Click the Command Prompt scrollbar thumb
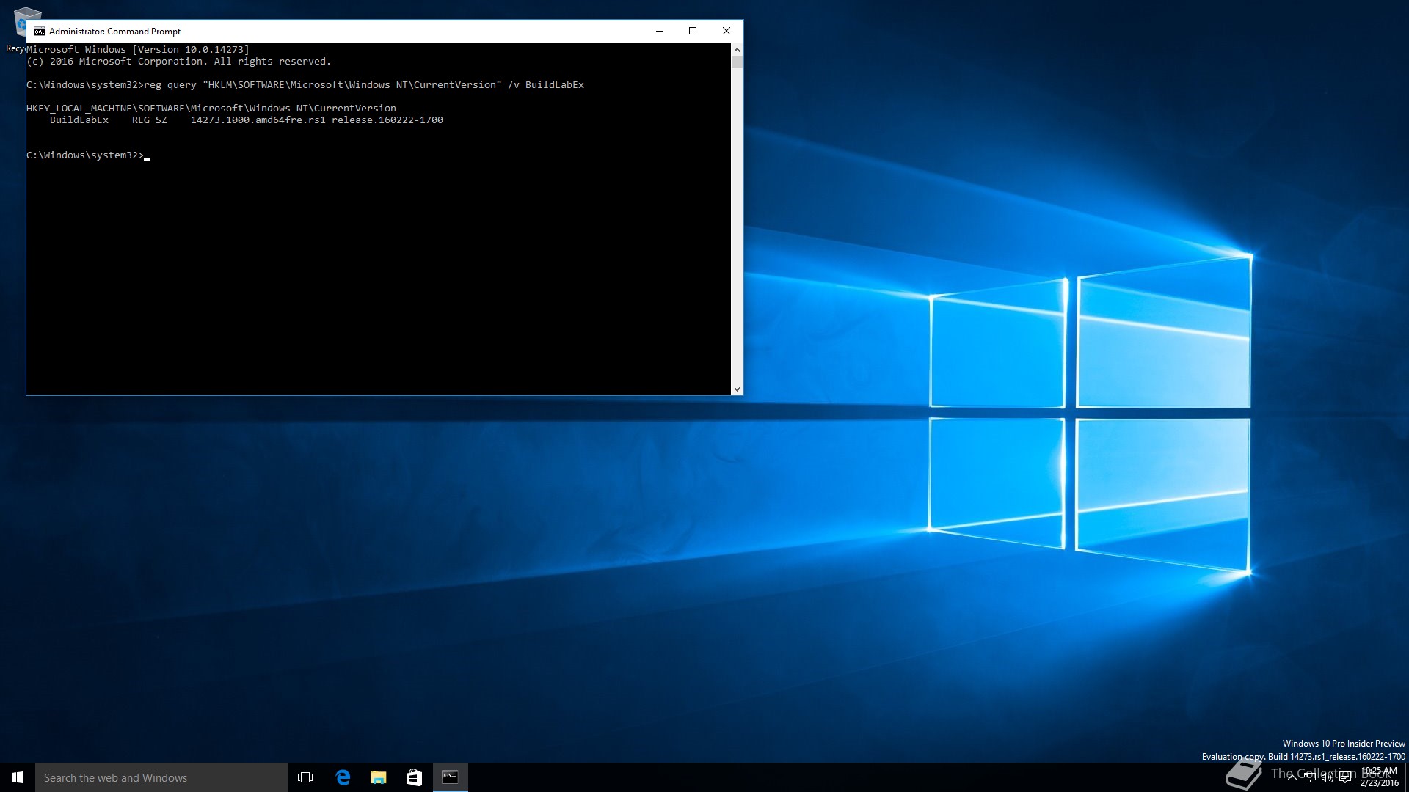Viewport: 1409px width, 792px height. (x=737, y=62)
